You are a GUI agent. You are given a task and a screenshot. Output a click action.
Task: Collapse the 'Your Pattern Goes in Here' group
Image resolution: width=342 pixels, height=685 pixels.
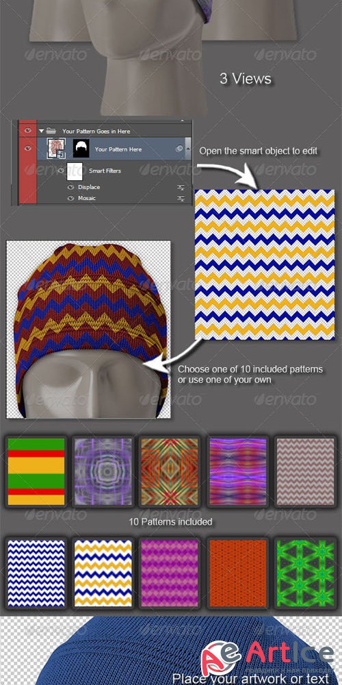42,131
